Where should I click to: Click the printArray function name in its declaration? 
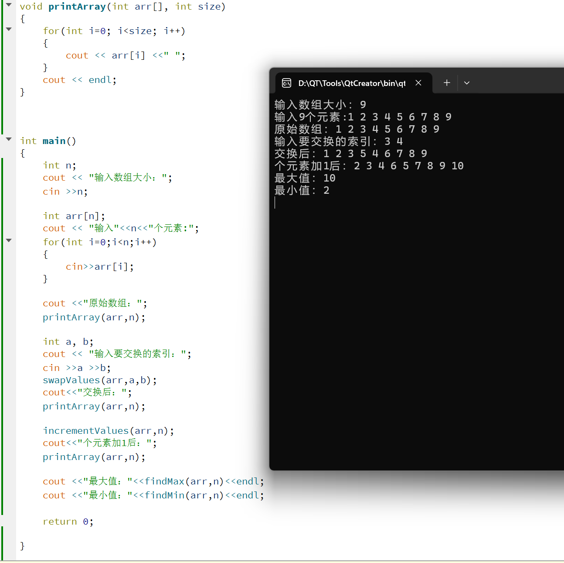click(77, 6)
